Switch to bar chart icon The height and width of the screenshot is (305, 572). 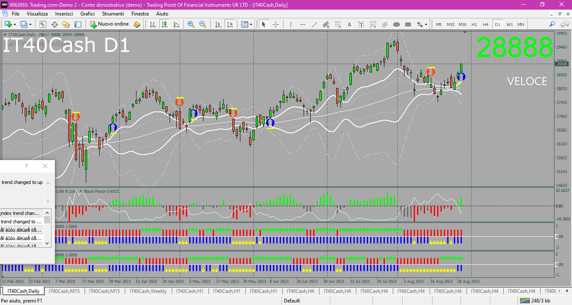(153, 24)
